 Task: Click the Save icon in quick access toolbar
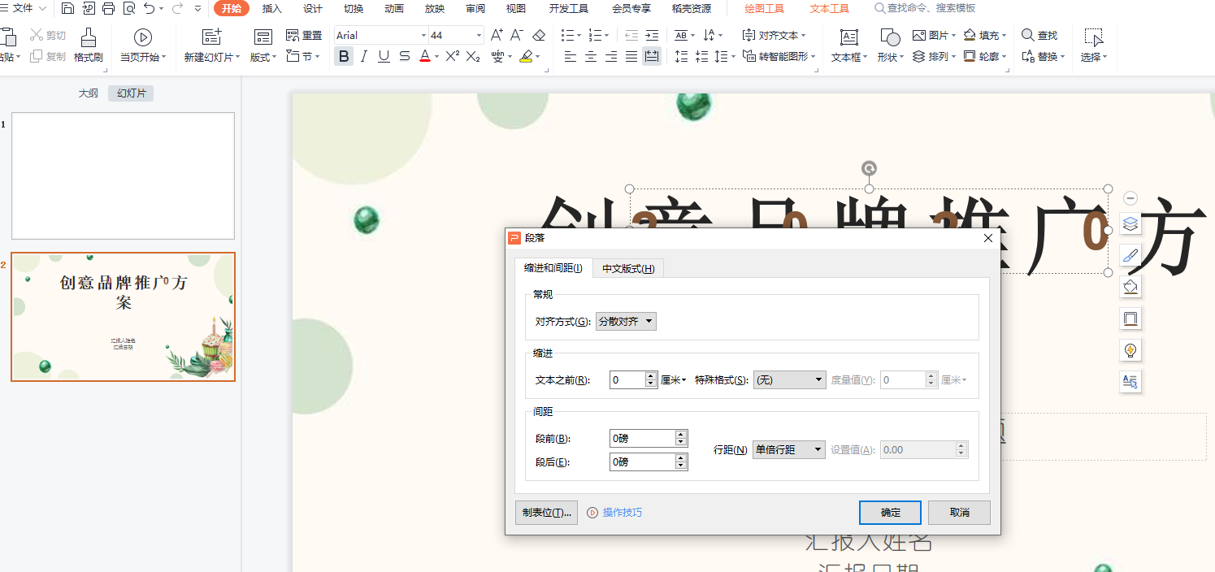coord(67,8)
